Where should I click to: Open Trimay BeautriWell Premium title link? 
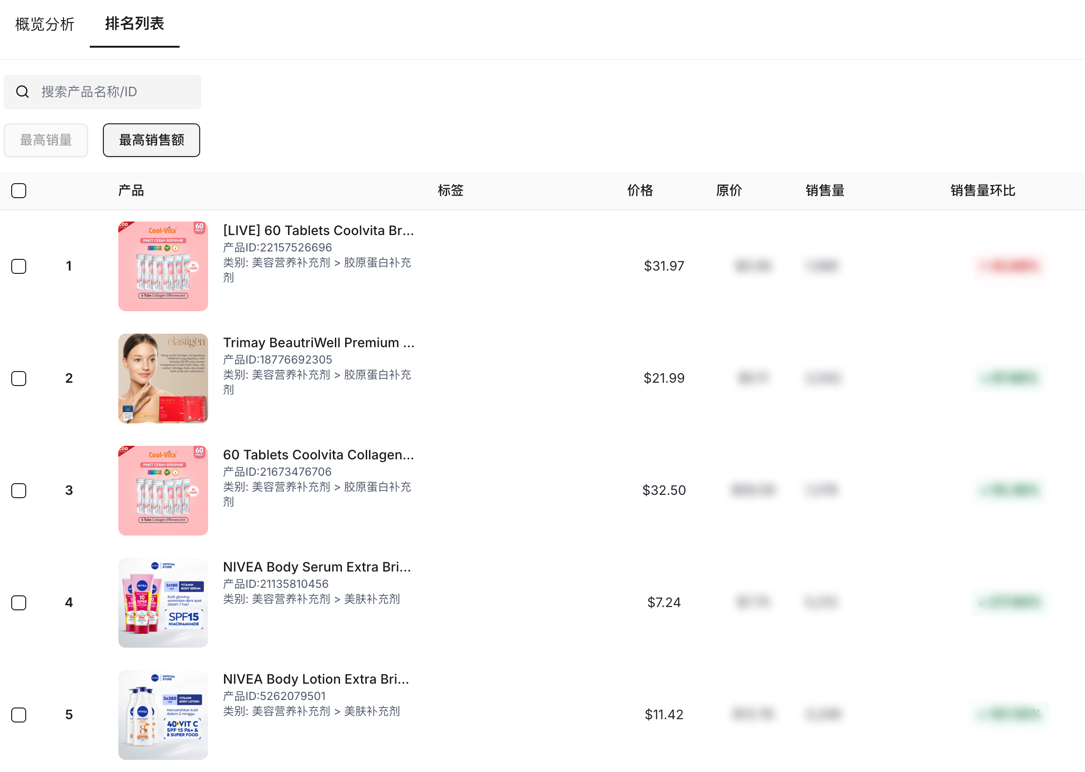[x=318, y=343]
